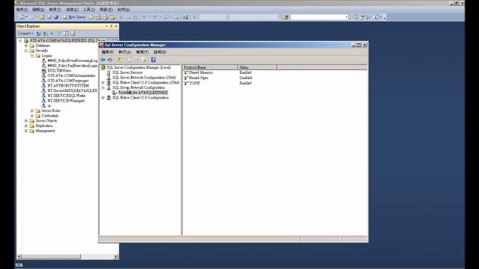
Task: Click the Up one level icon in Configuration Manager
Action: (x=120, y=60)
